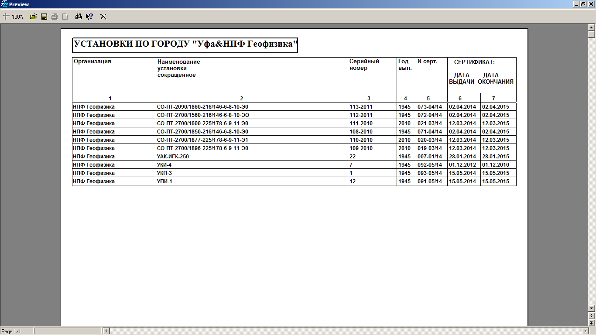Click issue date 01.12.2012 in УКИ-4 row
The image size is (596, 335).
(462, 165)
